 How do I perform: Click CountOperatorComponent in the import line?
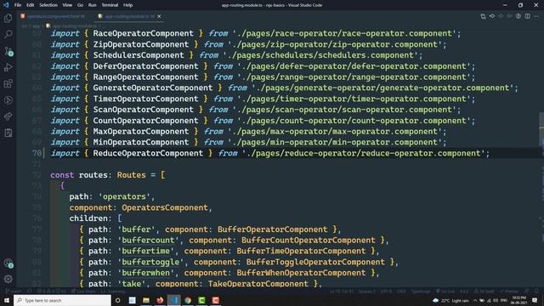coord(145,121)
